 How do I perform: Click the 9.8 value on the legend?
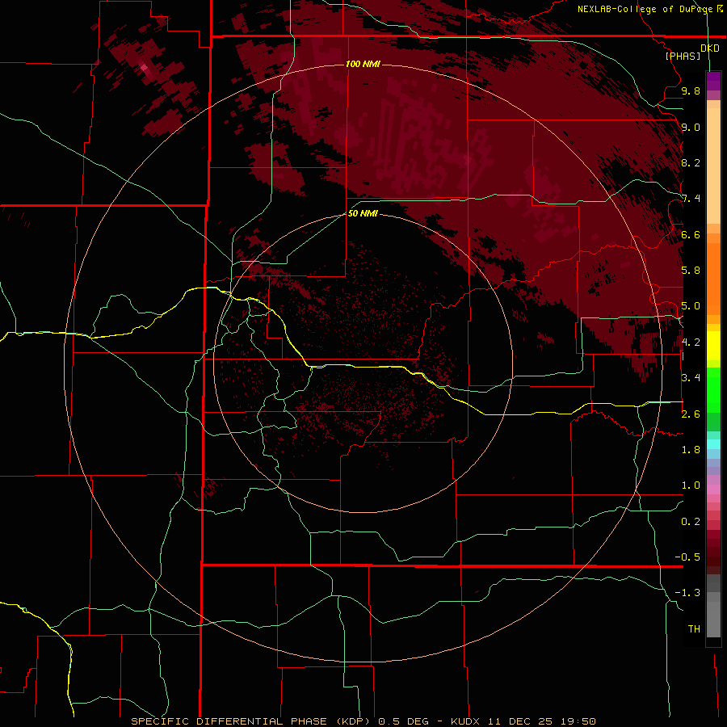click(691, 91)
